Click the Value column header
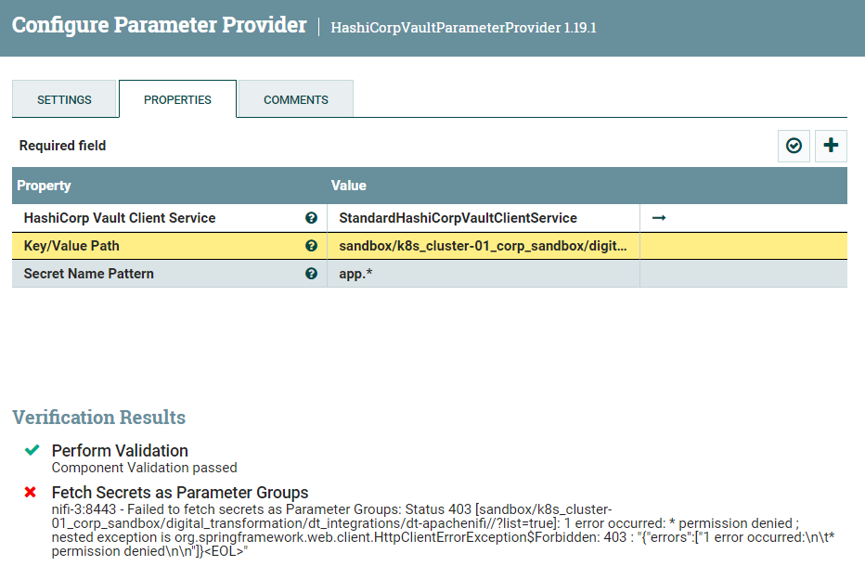Image resolution: width=865 pixels, height=579 pixels. [349, 186]
